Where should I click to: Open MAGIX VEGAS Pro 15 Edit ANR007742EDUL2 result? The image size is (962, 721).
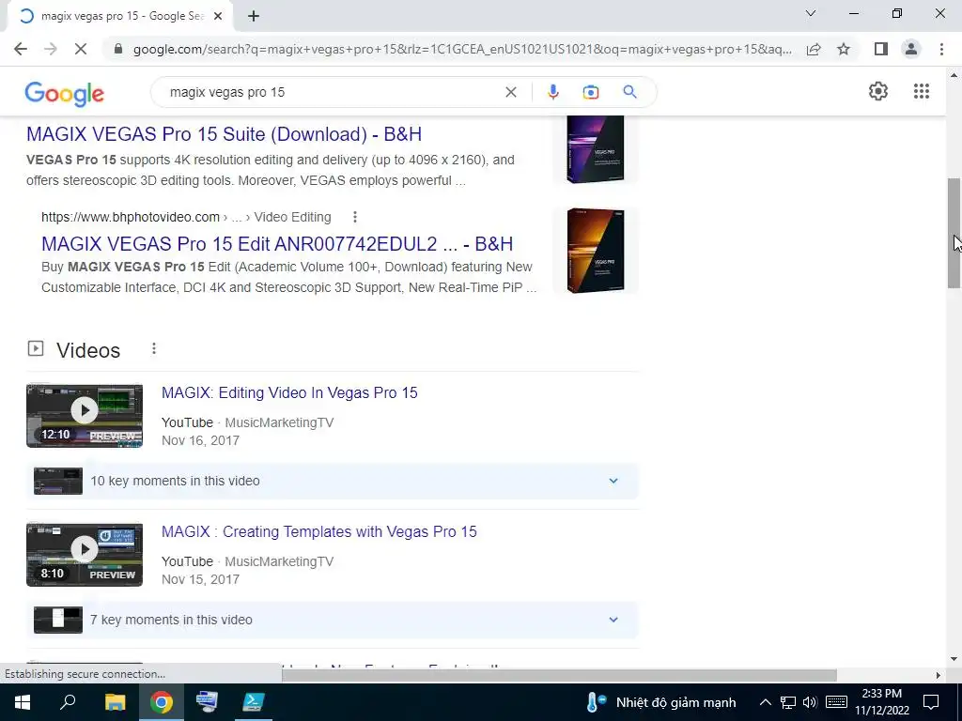pos(277,244)
